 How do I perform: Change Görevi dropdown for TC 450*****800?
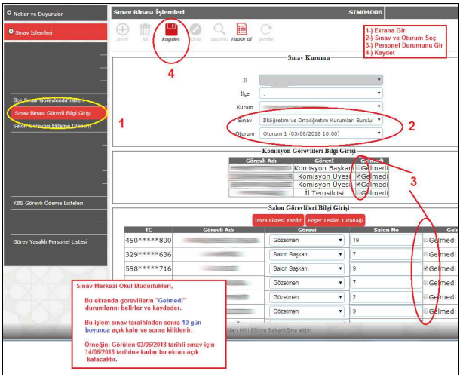307,241
